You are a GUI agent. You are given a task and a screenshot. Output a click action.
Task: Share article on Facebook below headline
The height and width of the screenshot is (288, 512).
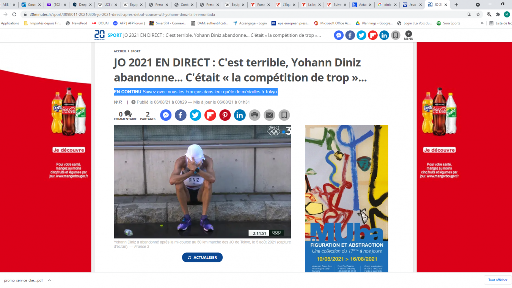pyautogui.click(x=181, y=115)
